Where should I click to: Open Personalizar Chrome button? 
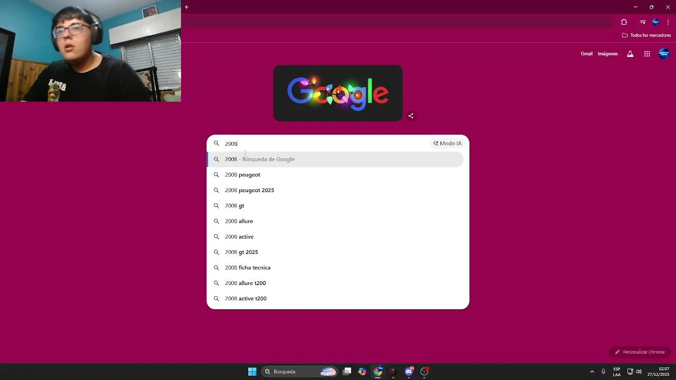(x=640, y=352)
